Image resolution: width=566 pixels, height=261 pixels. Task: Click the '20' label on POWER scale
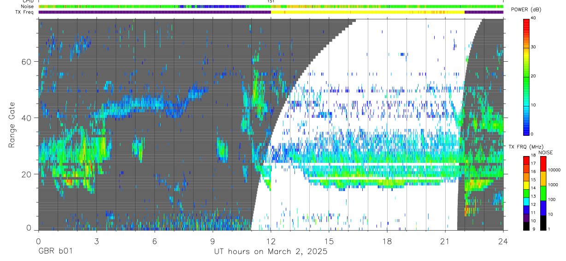(534, 76)
